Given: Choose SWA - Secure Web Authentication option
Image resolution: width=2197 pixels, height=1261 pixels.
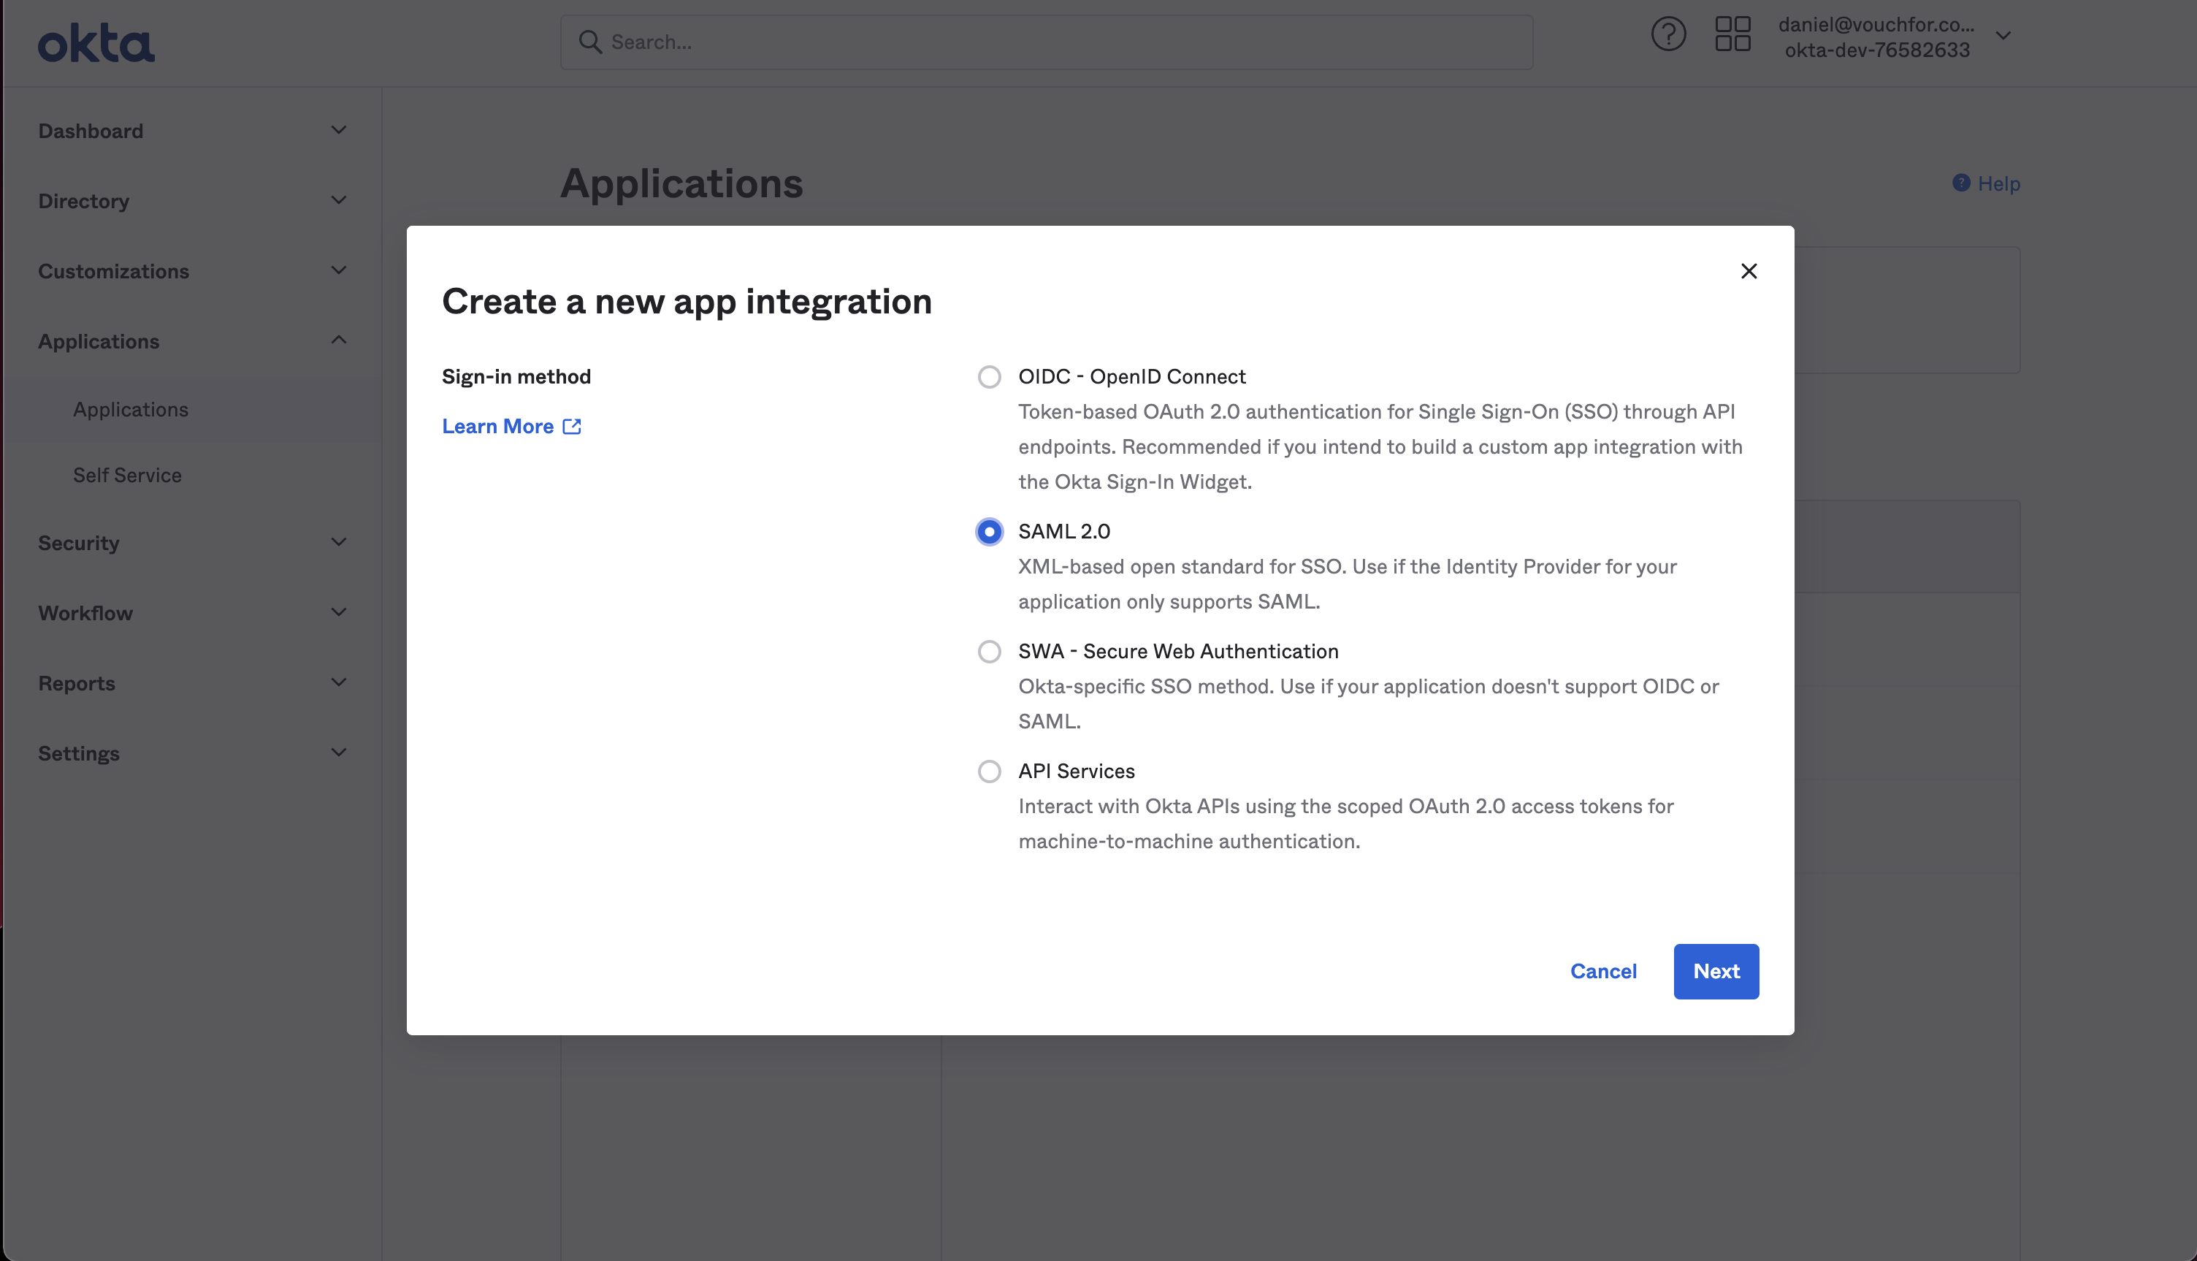Looking at the screenshot, I should [990, 651].
